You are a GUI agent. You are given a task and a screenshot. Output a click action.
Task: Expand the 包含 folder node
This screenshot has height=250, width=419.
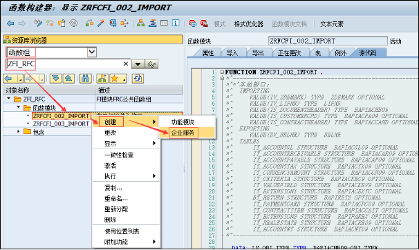pyautogui.click(x=19, y=131)
